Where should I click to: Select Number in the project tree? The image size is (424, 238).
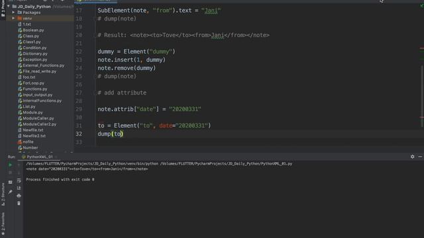point(28,147)
